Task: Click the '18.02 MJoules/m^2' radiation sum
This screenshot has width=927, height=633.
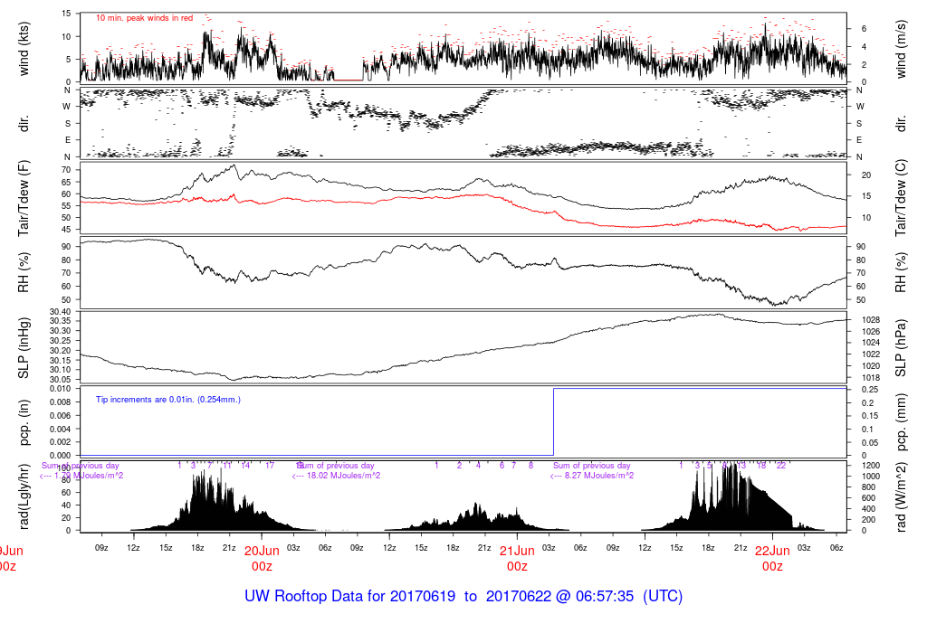Action: point(343,476)
